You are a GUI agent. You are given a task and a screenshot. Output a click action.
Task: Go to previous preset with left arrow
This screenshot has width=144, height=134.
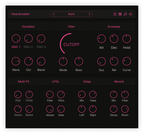(54, 14)
